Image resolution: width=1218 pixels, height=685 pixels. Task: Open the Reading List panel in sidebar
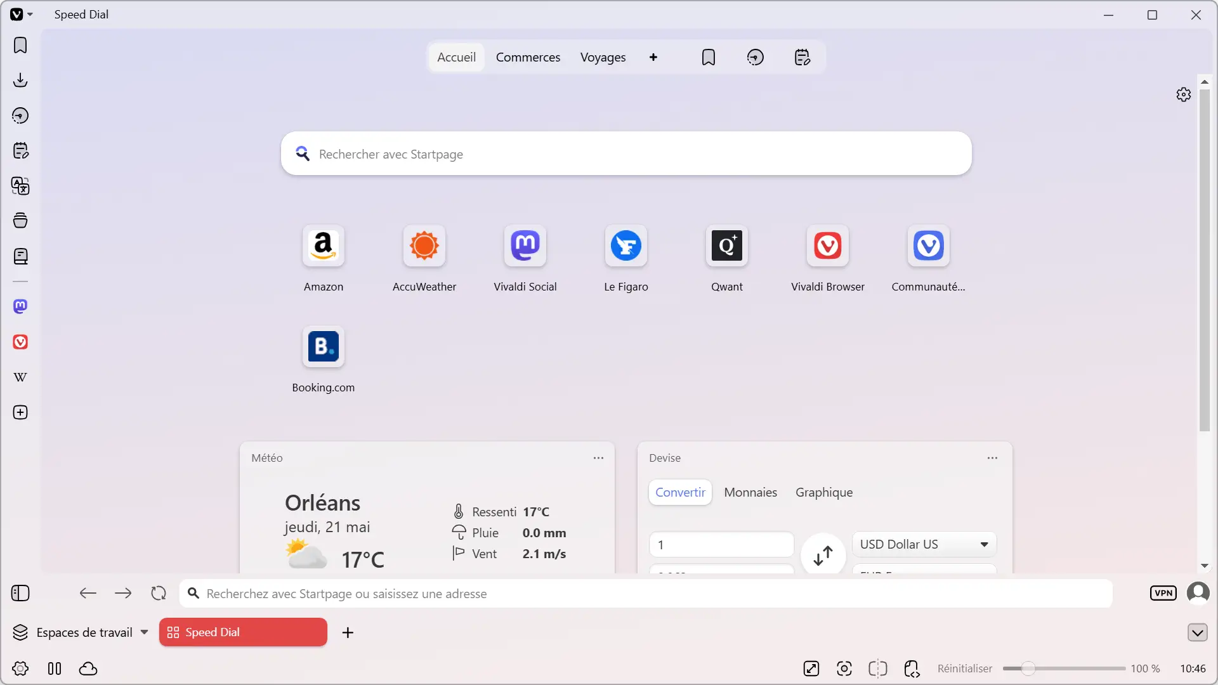point(20,256)
